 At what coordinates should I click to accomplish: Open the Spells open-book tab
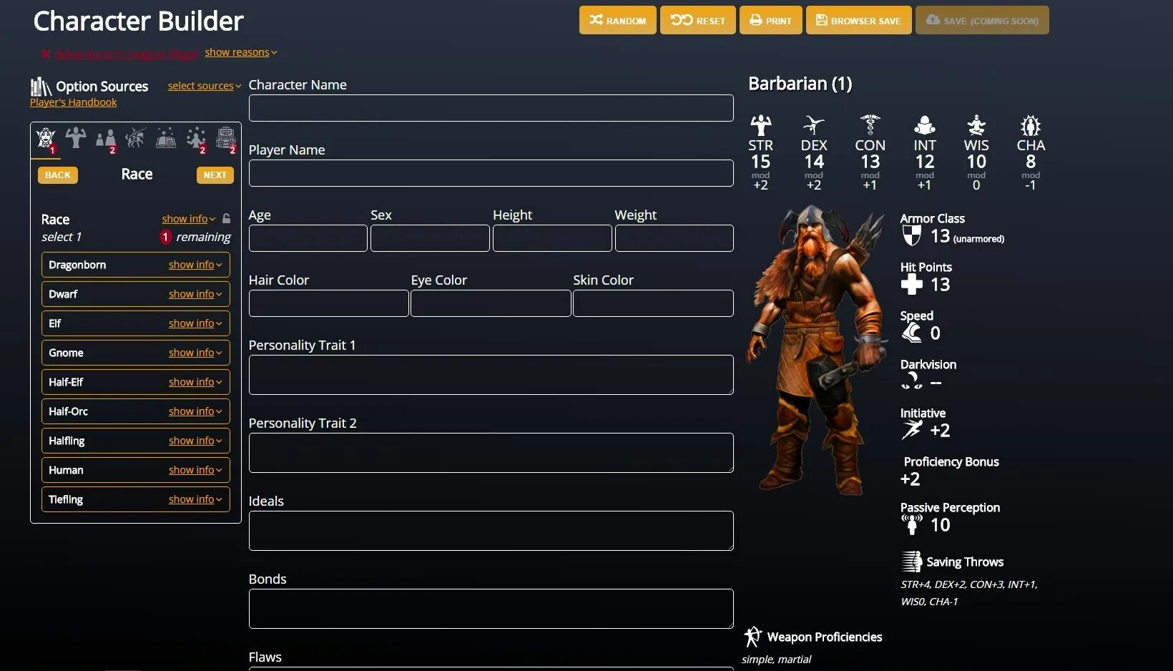click(166, 137)
